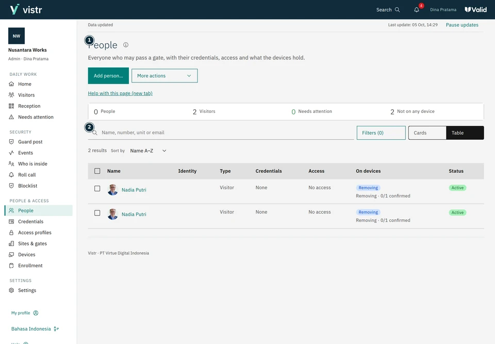This screenshot has width=495, height=344.
Task: Switch language to Bahasa Indonesia
Action: (35, 329)
